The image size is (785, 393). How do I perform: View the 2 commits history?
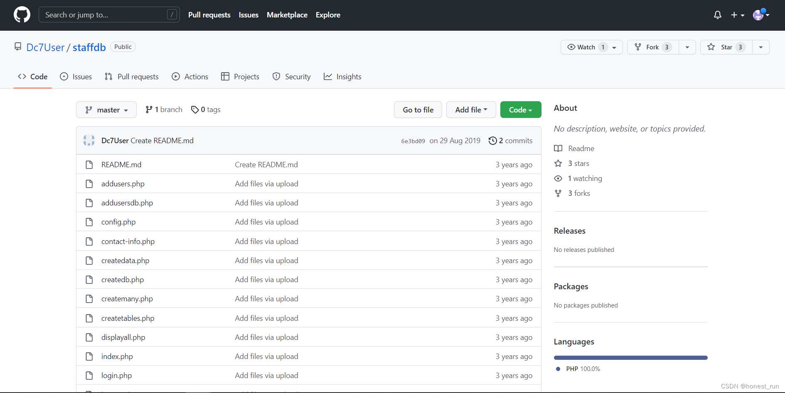tap(510, 141)
